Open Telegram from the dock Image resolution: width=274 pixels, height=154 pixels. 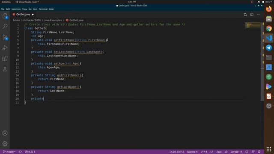pos(269,47)
